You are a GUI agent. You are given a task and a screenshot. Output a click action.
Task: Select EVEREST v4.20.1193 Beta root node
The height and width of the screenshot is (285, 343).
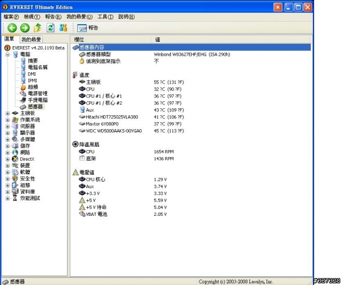pos(38,48)
